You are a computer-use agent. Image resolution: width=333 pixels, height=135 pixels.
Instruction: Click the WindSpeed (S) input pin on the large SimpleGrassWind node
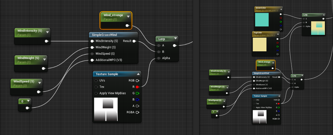pos(92,54)
